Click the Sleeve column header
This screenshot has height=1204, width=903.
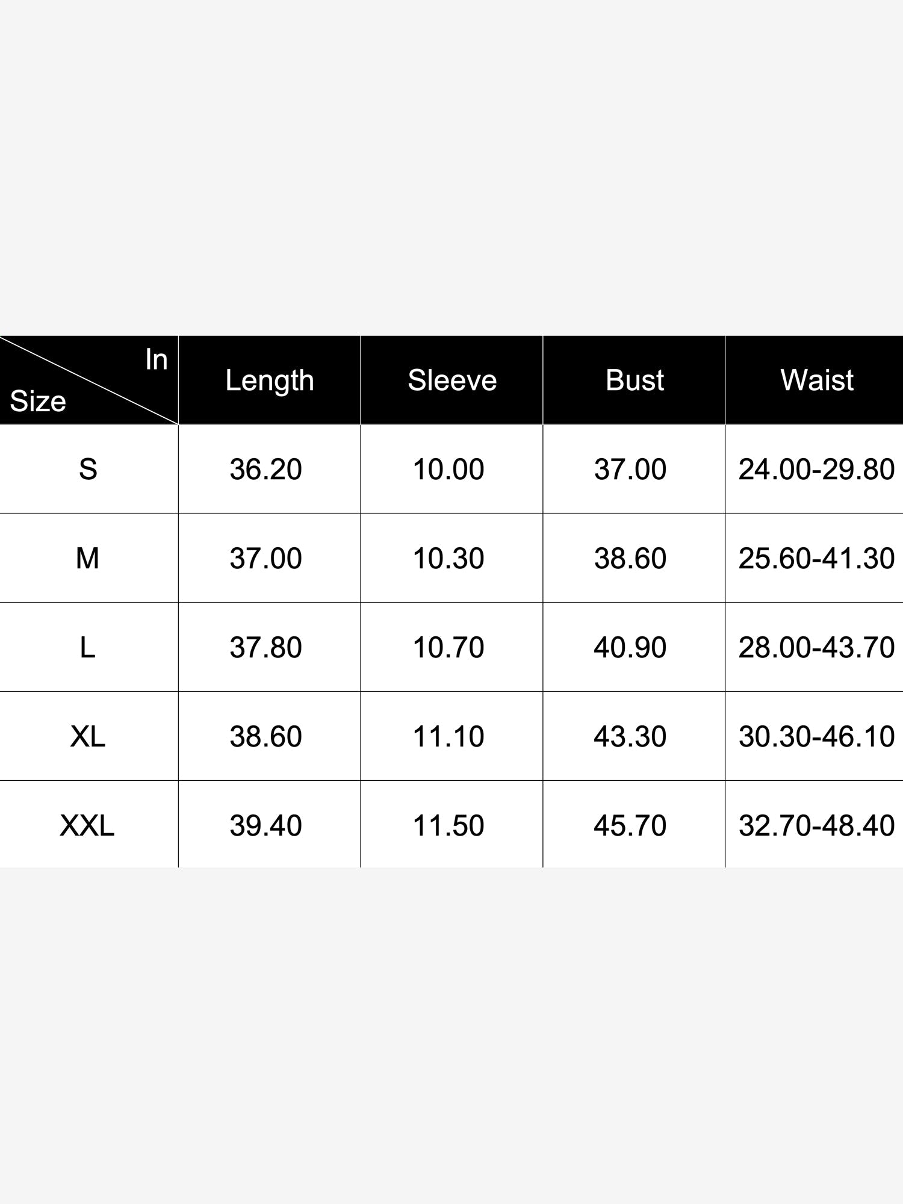pos(452,380)
